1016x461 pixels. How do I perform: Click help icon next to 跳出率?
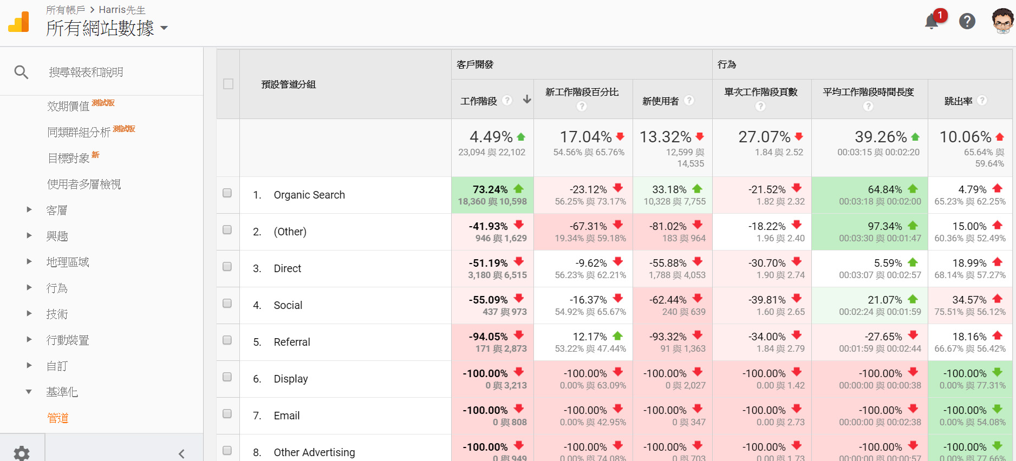pos(982,101)
